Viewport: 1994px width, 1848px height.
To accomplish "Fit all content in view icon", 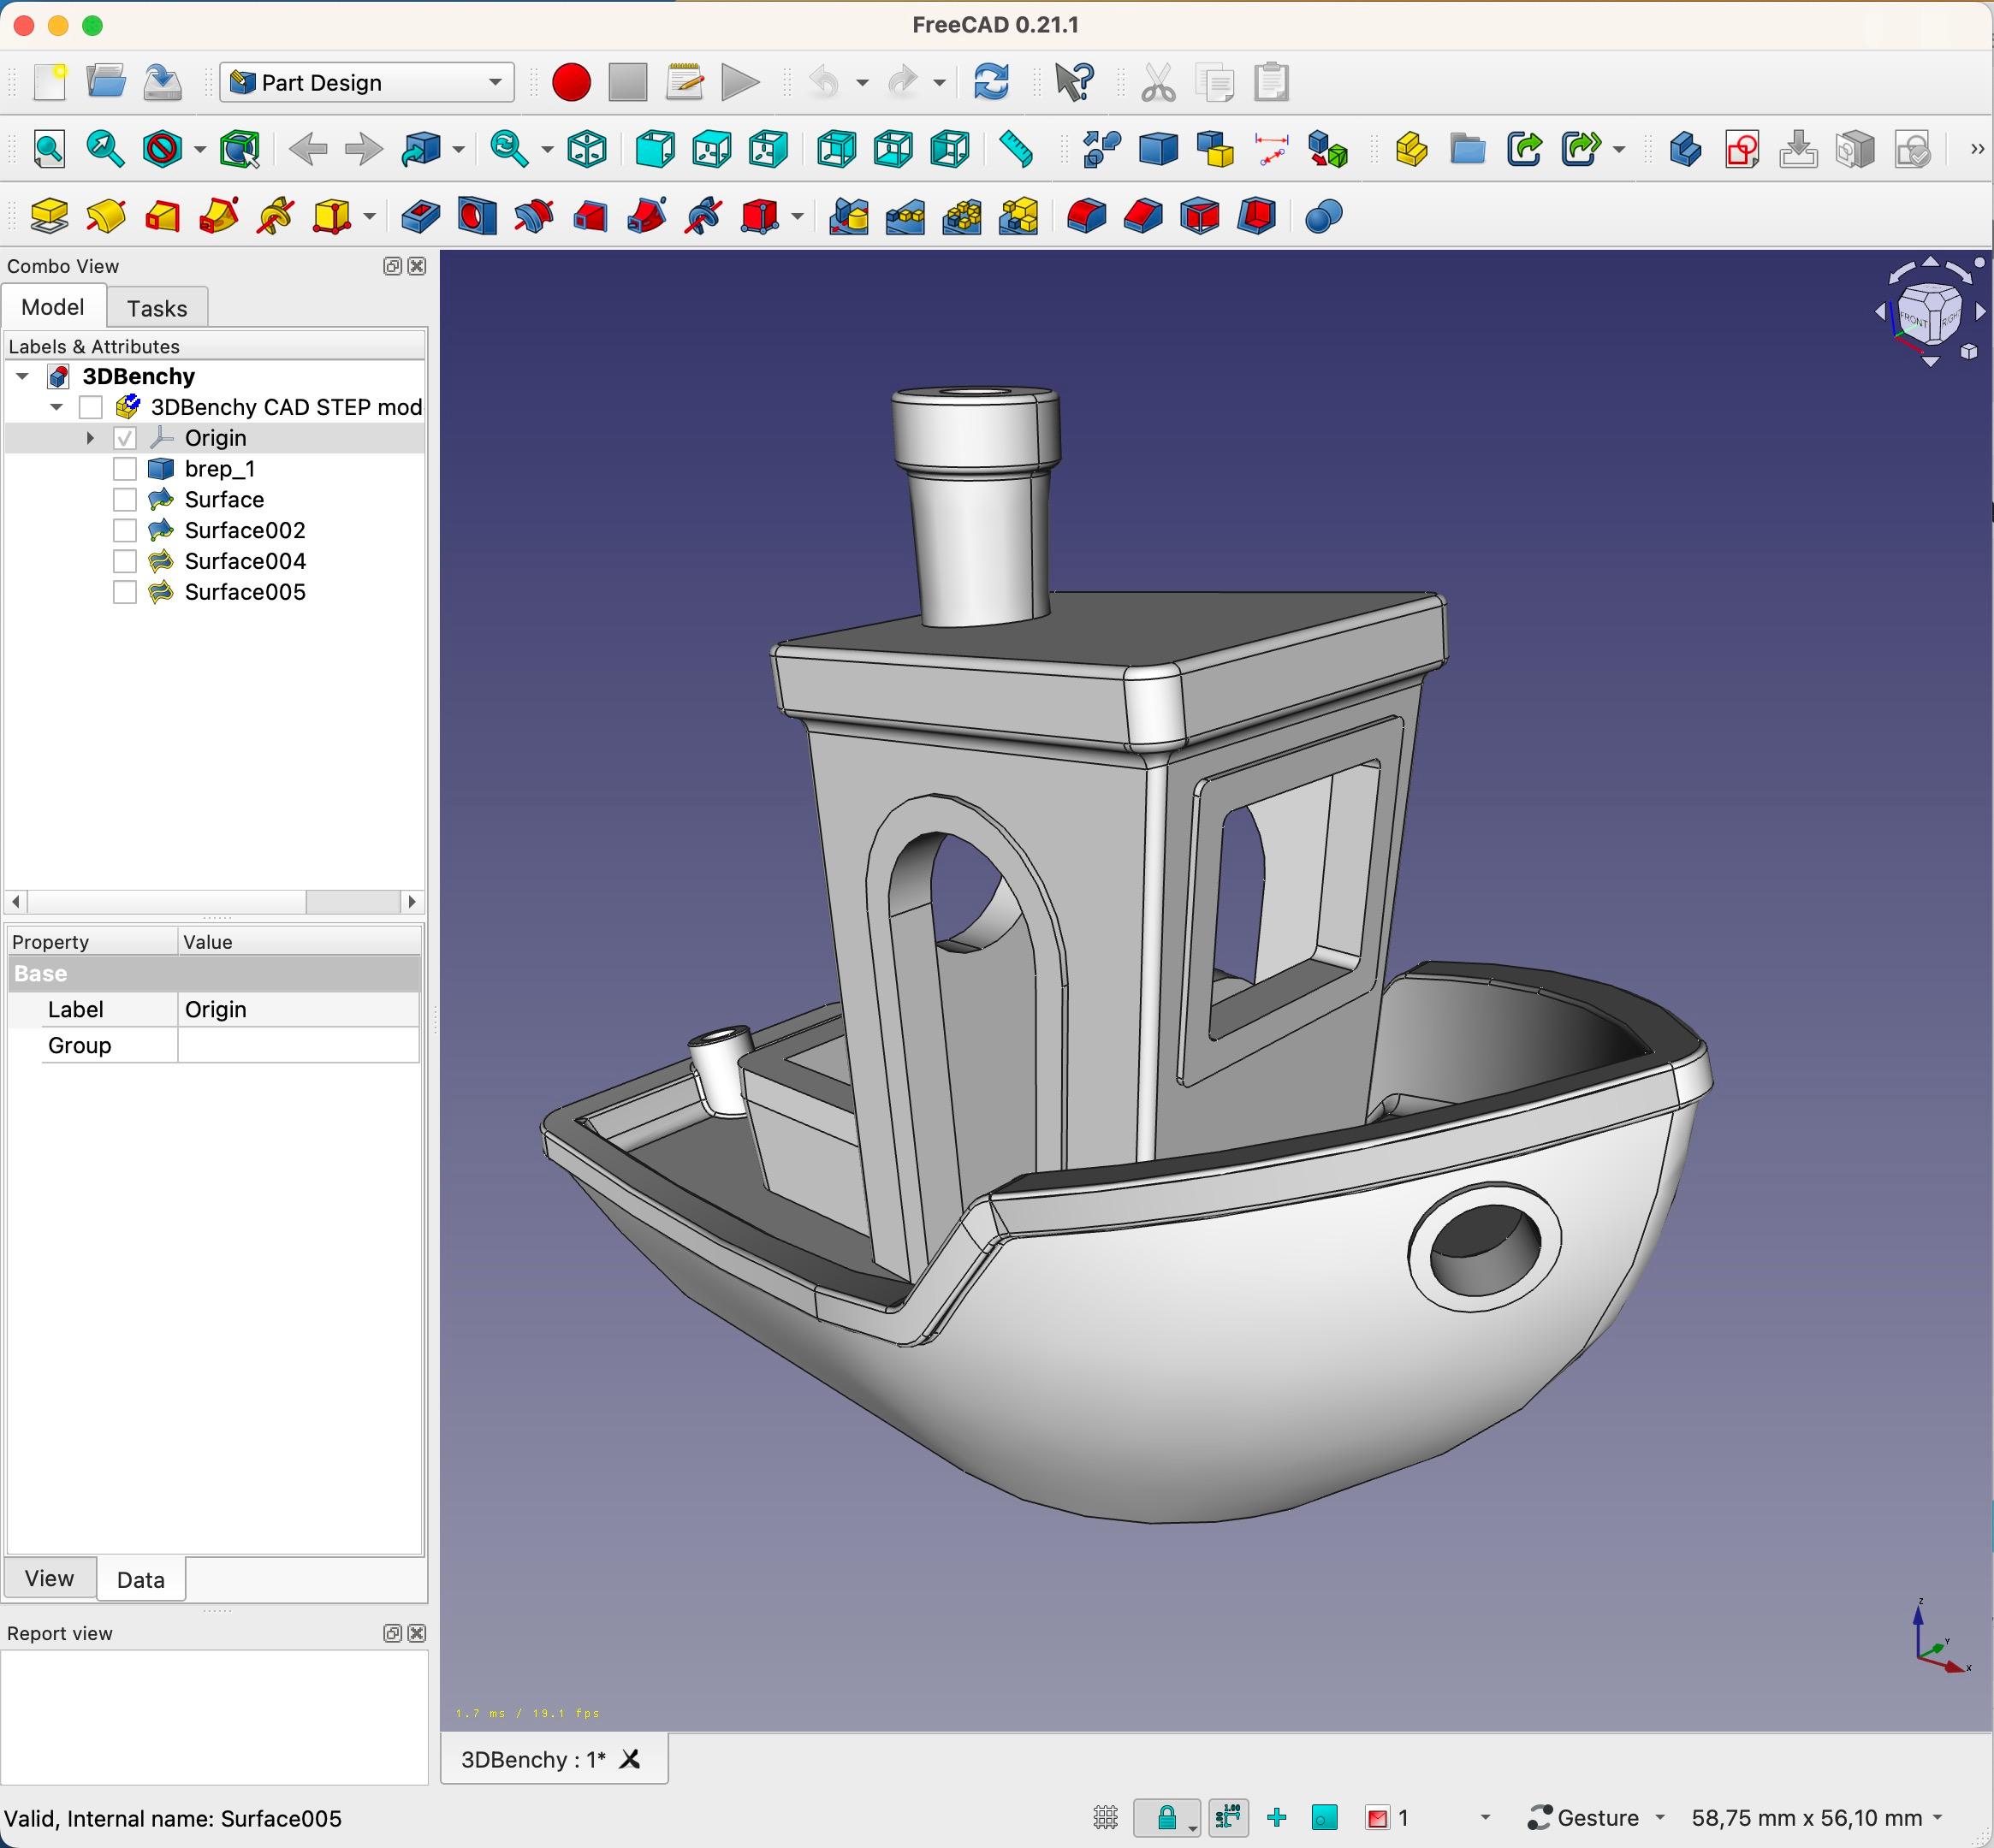I will (49, 150).
